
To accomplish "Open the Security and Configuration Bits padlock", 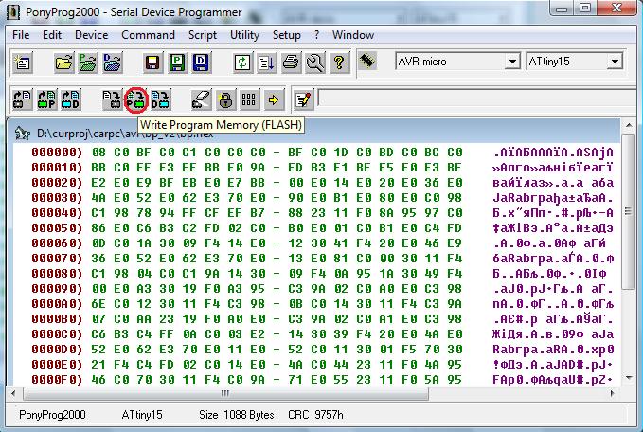I will tap(225, 99).
